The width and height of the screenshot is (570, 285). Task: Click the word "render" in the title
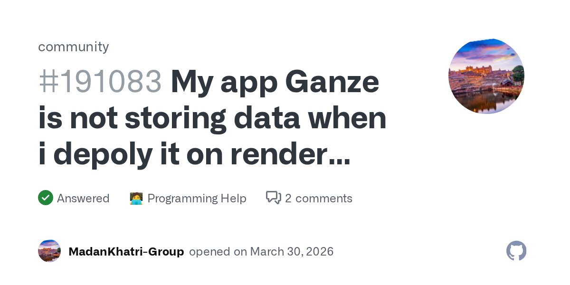[x=279, y=156]
